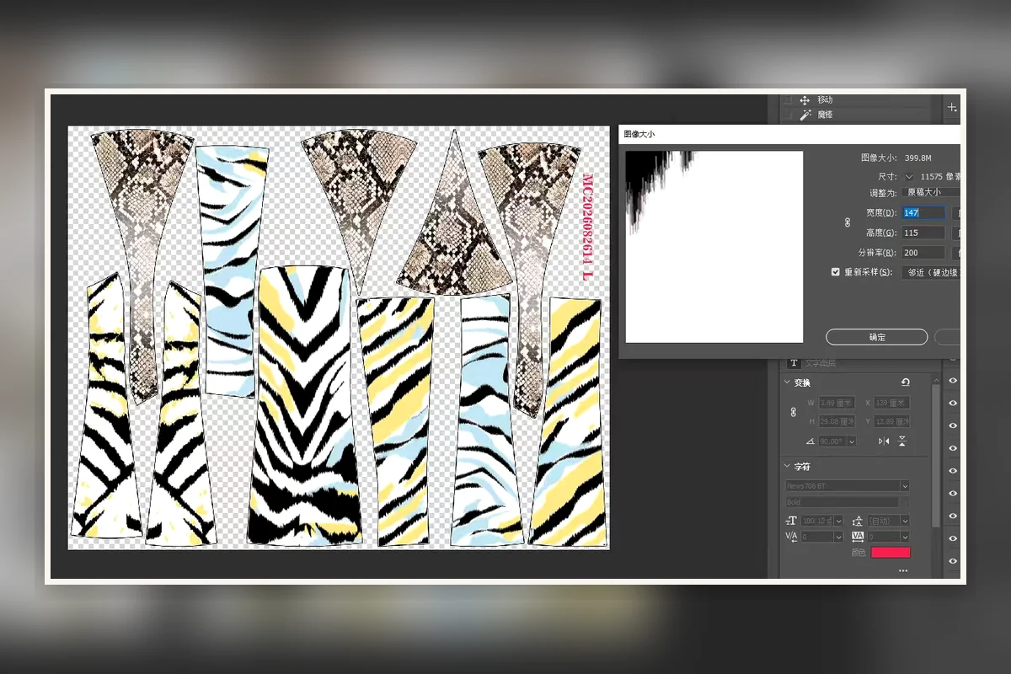Click the 分辨率 resolution field showing 200
The height and width of the screenshot is (674, 1011).
(923, 253)
